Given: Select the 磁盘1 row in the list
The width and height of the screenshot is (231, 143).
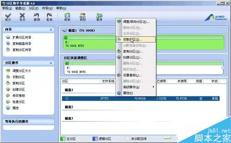Looking at the screenshot, I should click(x=69, y=90).
